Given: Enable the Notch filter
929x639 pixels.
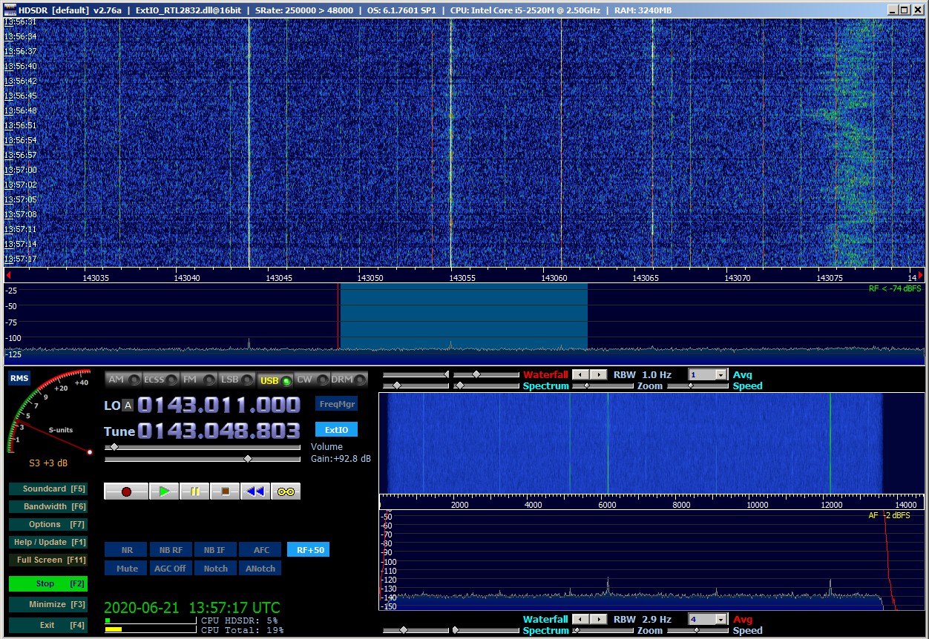Looking at the screenshot, I should click(x=215, y=569).
